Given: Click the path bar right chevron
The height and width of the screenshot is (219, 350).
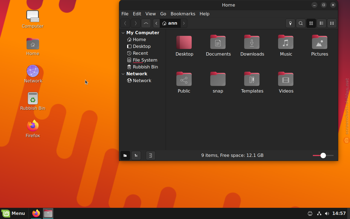Looking at the screenshot, I should pos(184,23).
